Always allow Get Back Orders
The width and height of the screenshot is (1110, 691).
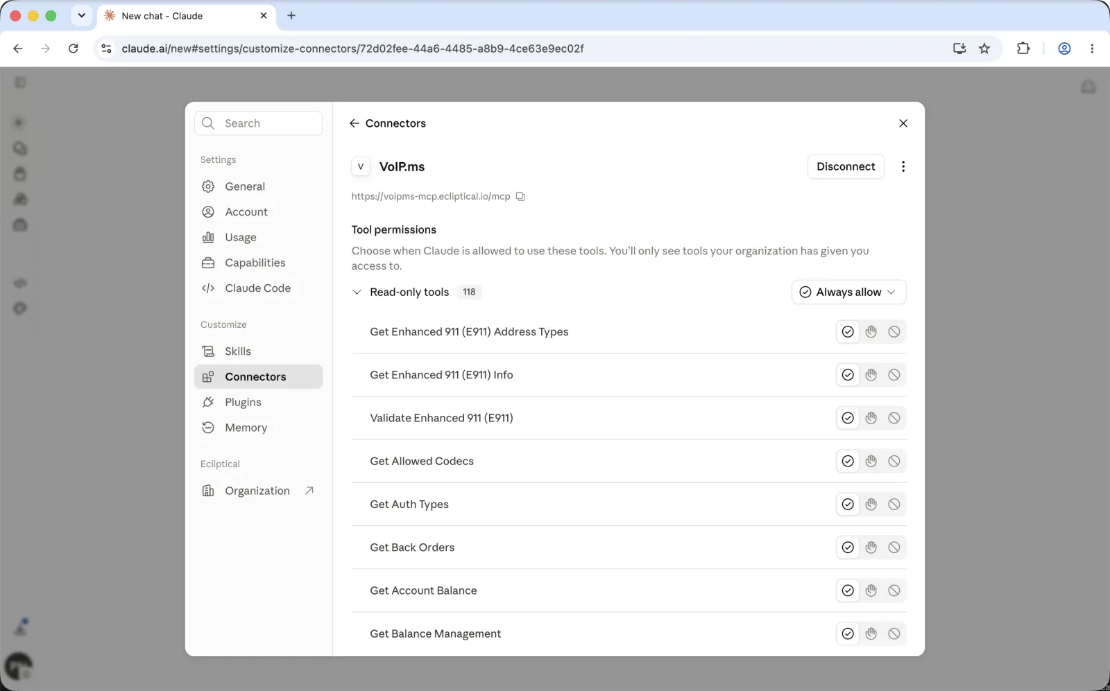point(848,548)
